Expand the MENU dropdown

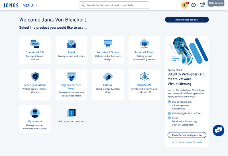30,5
